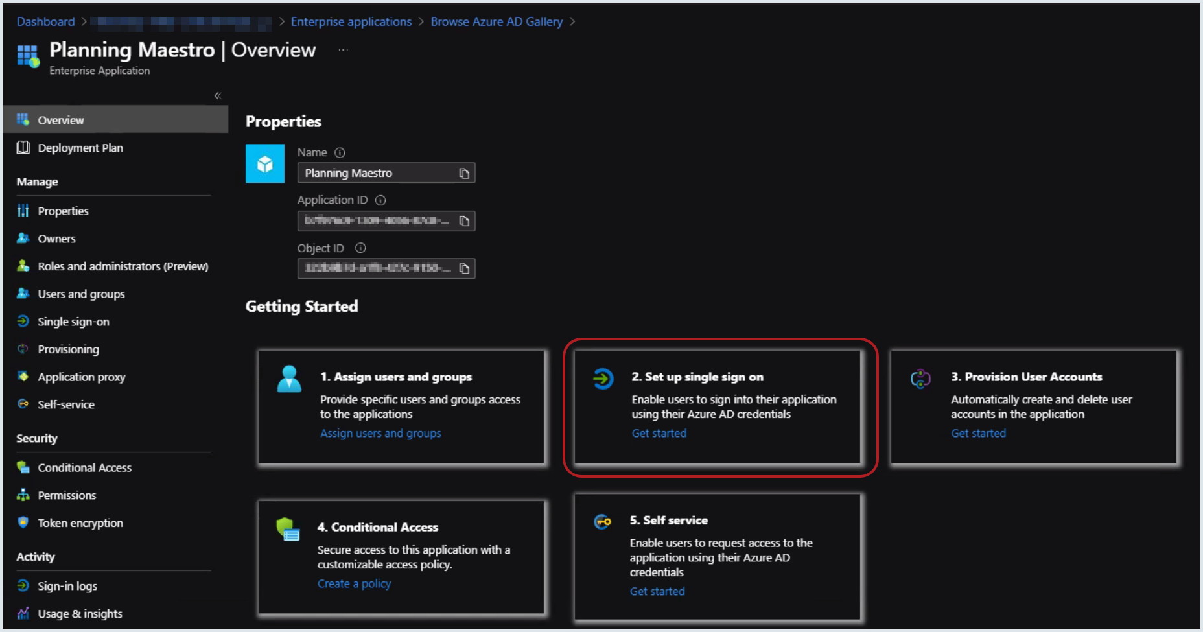The height and width of the screenshot is (632, 1203).
Task: Click the Enterprise Application header icon
Action: pos(28,56)
